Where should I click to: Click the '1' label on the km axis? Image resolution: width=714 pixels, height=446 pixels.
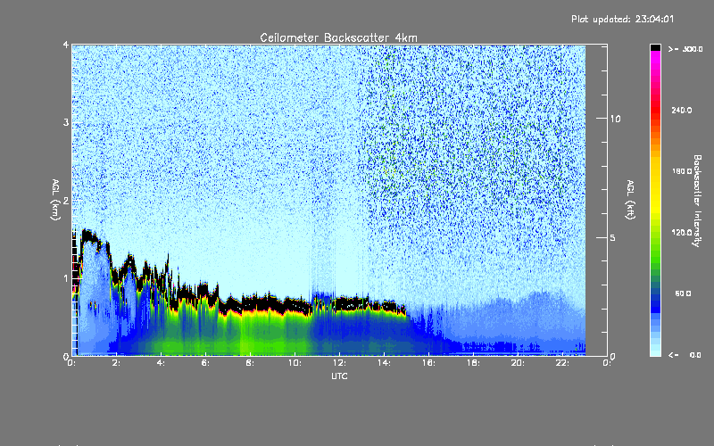pyautogui.click(x=66, y=278)
